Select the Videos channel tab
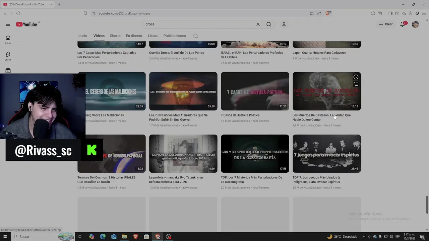This screenshot has width=429, height=241. 99,36
